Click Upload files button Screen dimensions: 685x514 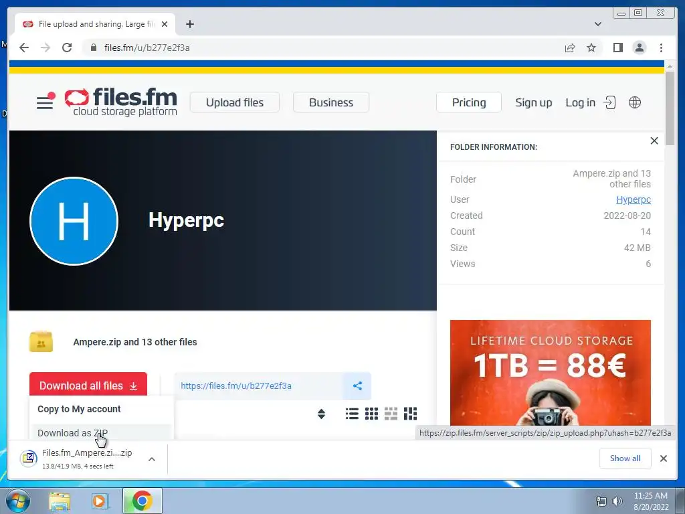(x=235, y=102)
